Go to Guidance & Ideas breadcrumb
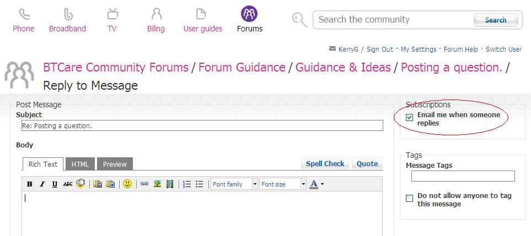This screenshot has height=236, width=531. coord(343,68)
